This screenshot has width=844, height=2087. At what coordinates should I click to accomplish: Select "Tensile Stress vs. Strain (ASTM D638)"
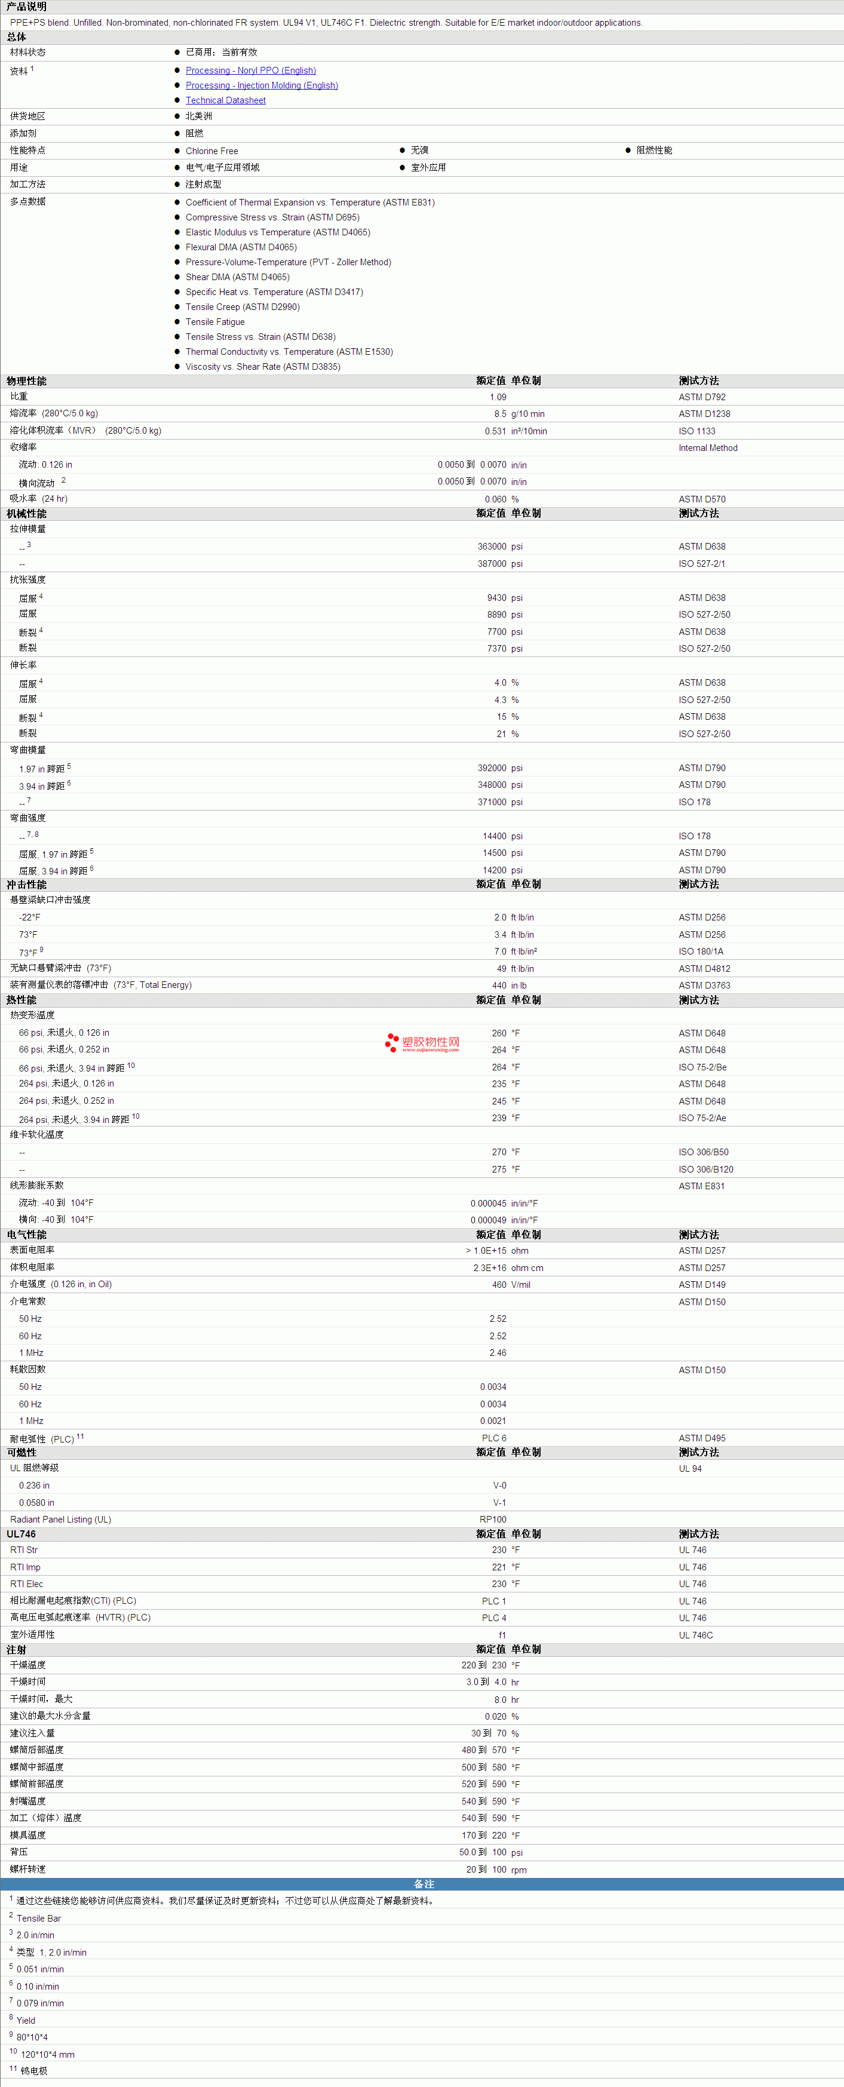coord(260,337)
